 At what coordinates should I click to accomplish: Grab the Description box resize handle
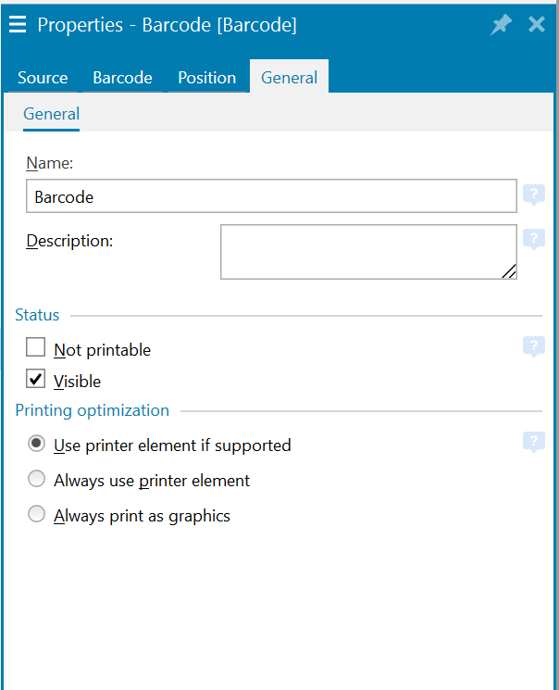[509, 271]
